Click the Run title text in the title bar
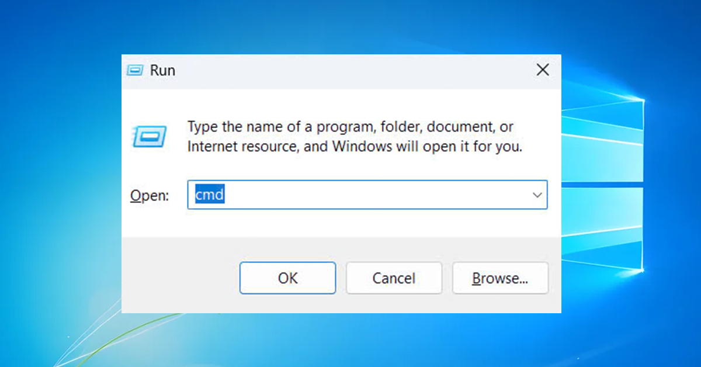Image resolution: width=701 pixels, height=367 pixels. point(162,70)
